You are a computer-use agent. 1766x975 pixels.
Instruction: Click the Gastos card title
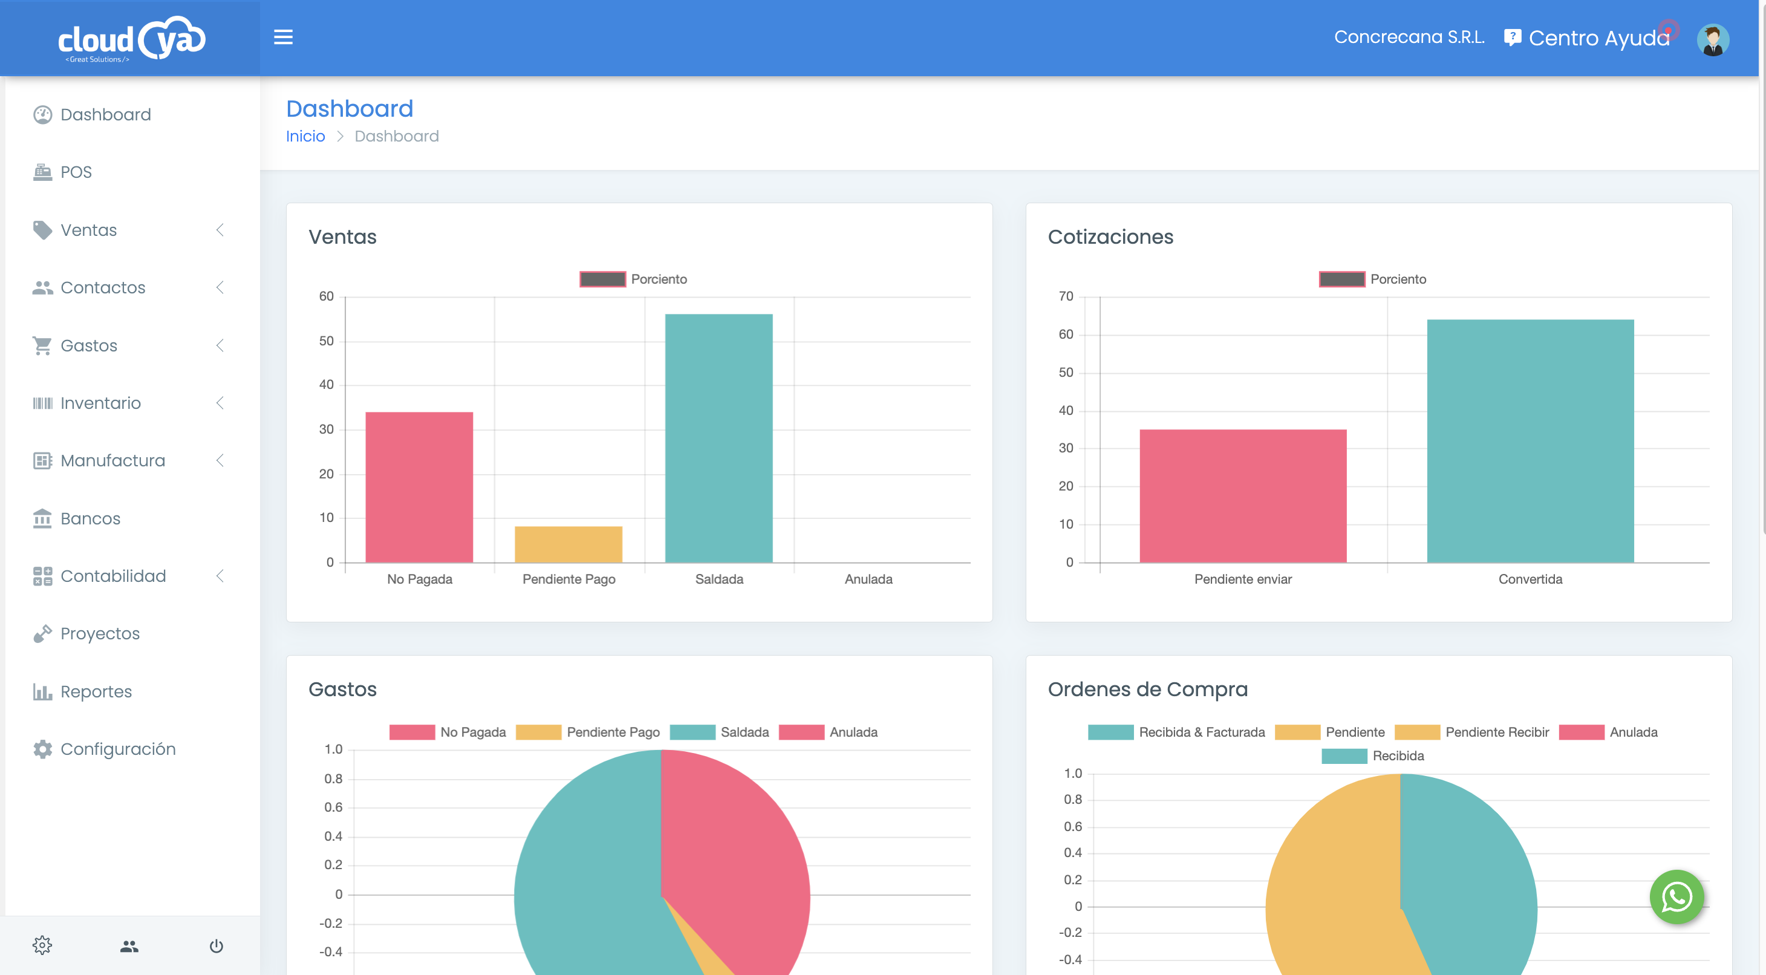(342, 689)
